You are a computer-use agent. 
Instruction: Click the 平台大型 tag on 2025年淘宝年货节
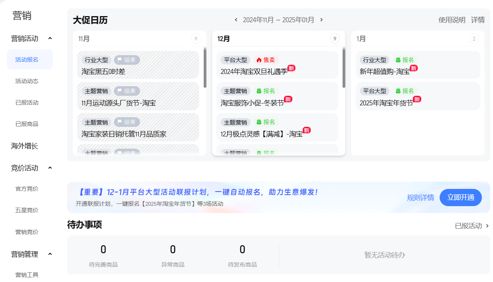[375, 91]
